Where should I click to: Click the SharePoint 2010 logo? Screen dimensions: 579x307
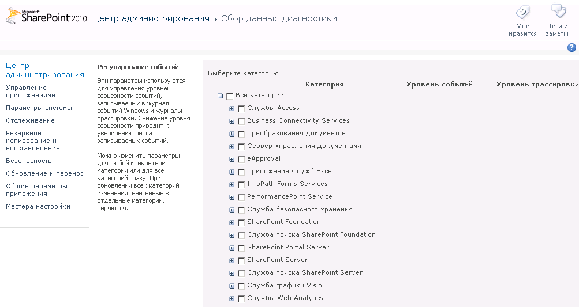[x=46, y=16]
